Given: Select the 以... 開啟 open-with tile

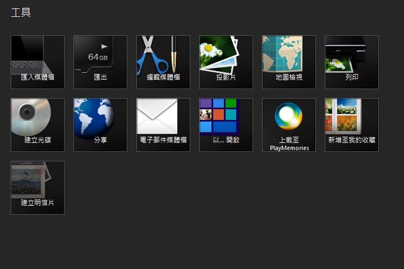Looking at the screenshot, I should click(x=226, y=125).
